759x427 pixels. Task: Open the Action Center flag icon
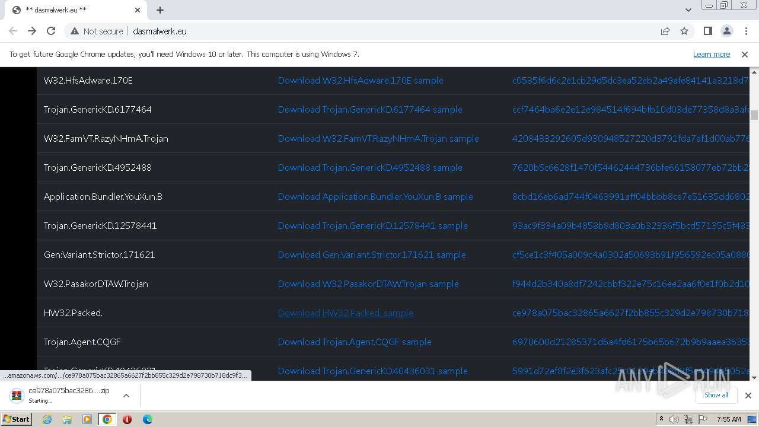click(703, 419)
